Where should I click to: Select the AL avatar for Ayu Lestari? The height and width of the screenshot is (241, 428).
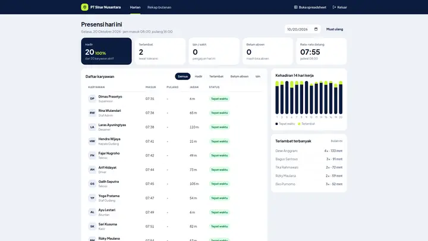[92, 212]
